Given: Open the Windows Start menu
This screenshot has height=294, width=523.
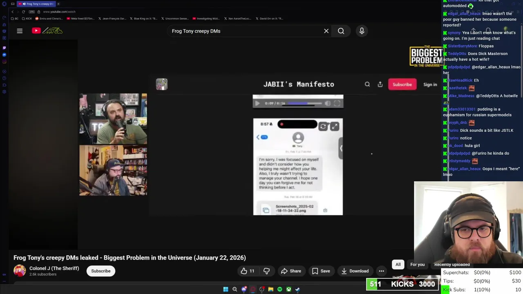Looking at the screenshot, I should click(x=226, y=290).
